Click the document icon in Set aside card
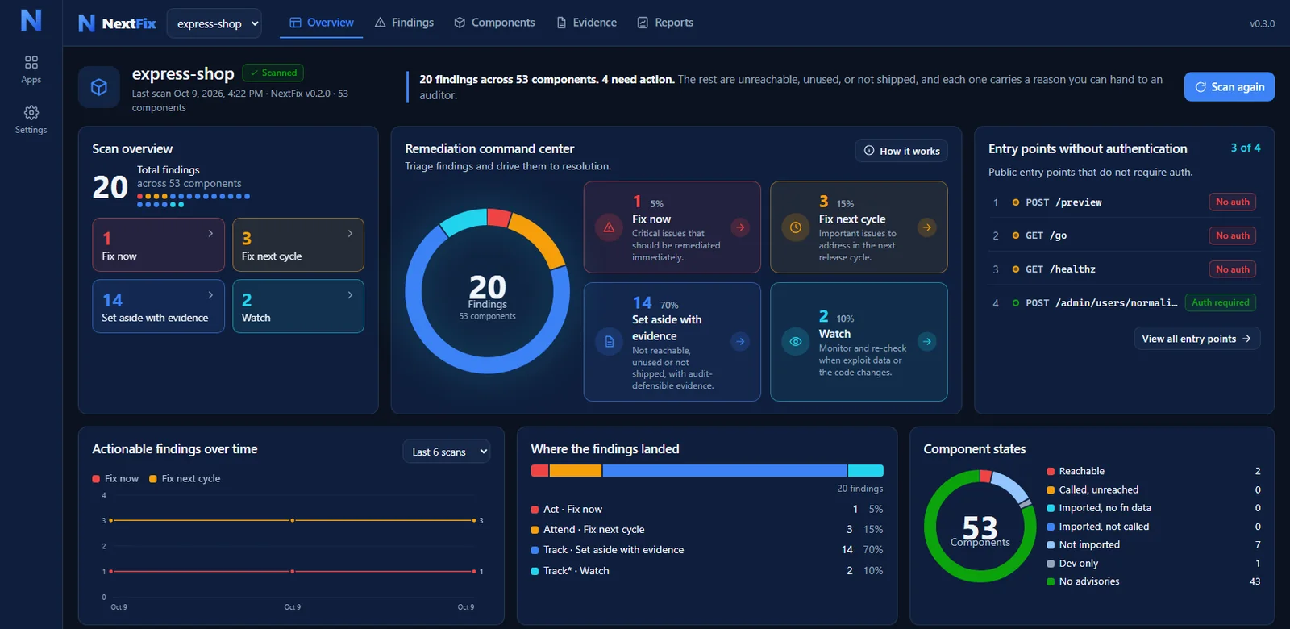1290x629 pixels. click(x=609, y=342)
